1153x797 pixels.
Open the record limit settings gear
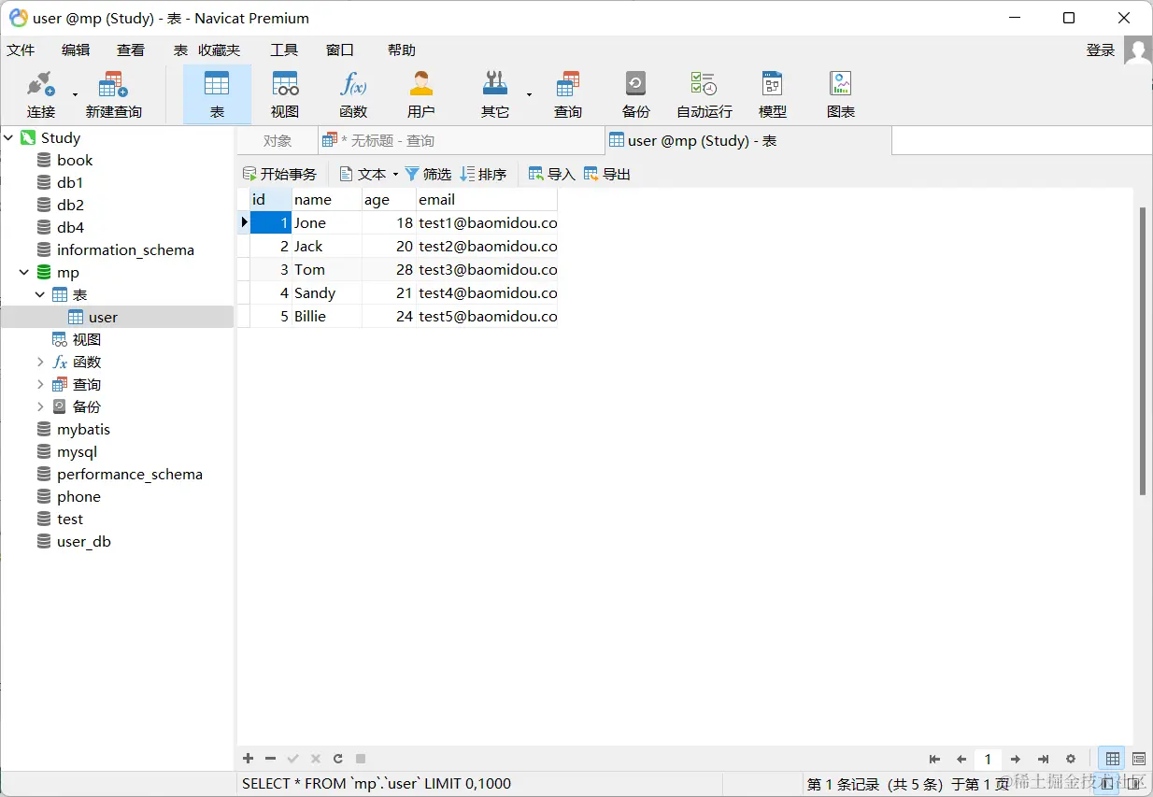click(1071, 760)
